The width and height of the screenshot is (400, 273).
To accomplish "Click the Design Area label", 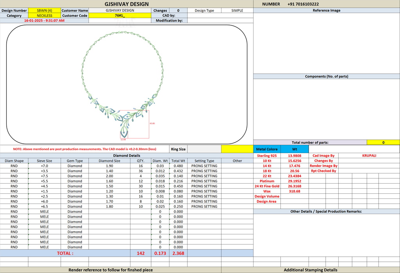I will pyautogui.click(x=267, y=202).
